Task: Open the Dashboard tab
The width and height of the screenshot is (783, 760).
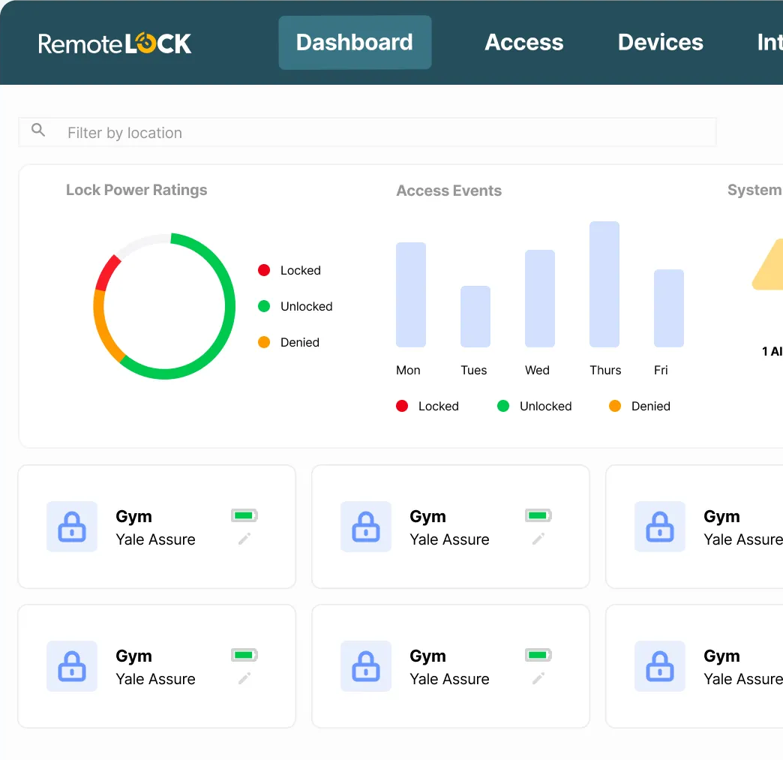Action: (x=355, y=43)
